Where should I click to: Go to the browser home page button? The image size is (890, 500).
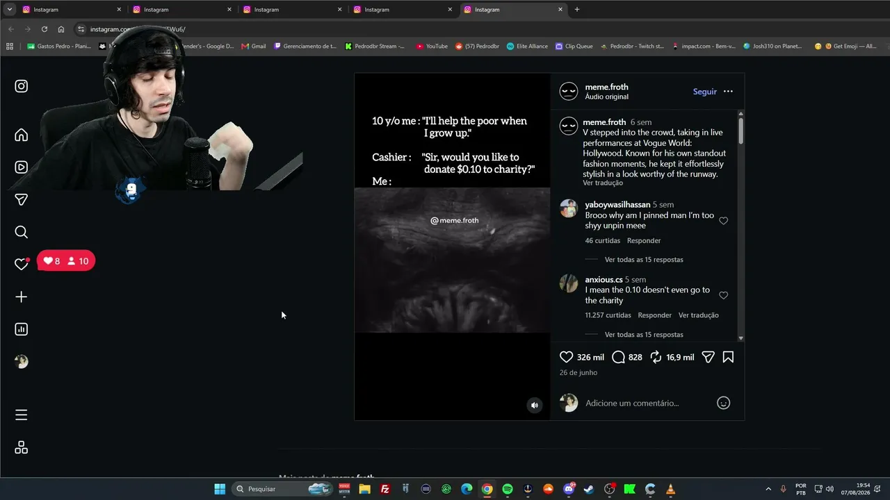point(61,29)
